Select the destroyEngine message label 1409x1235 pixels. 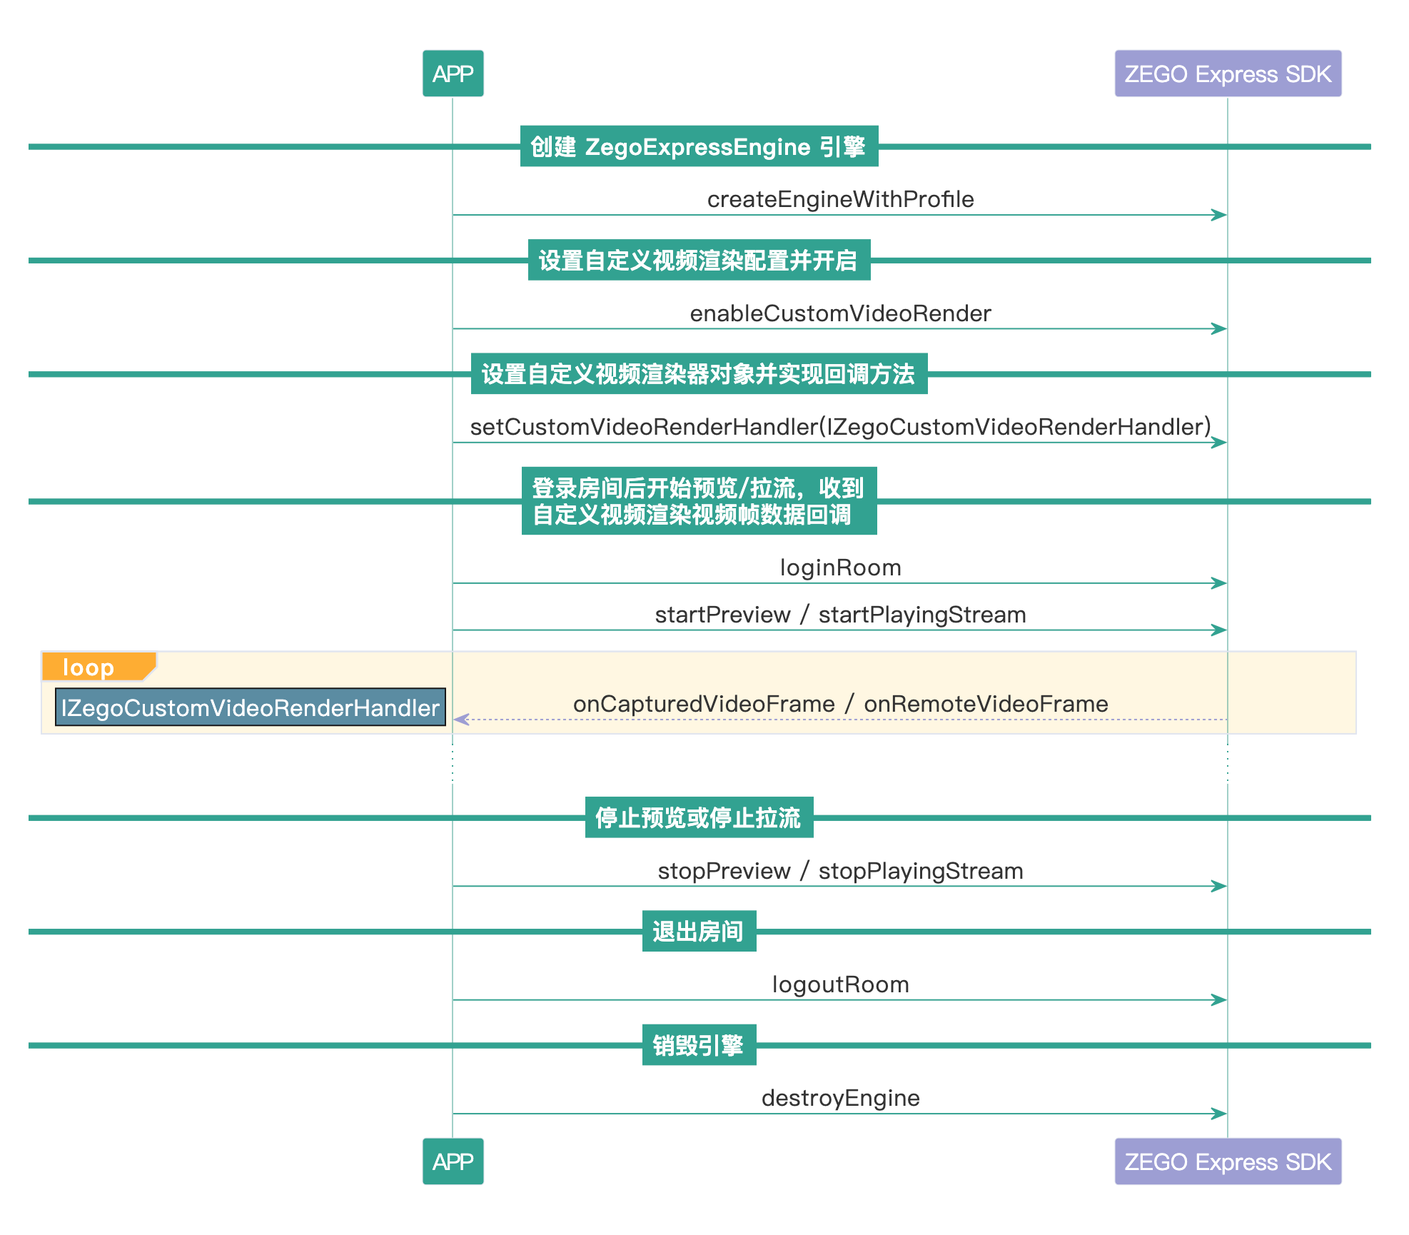[840, 1098]
